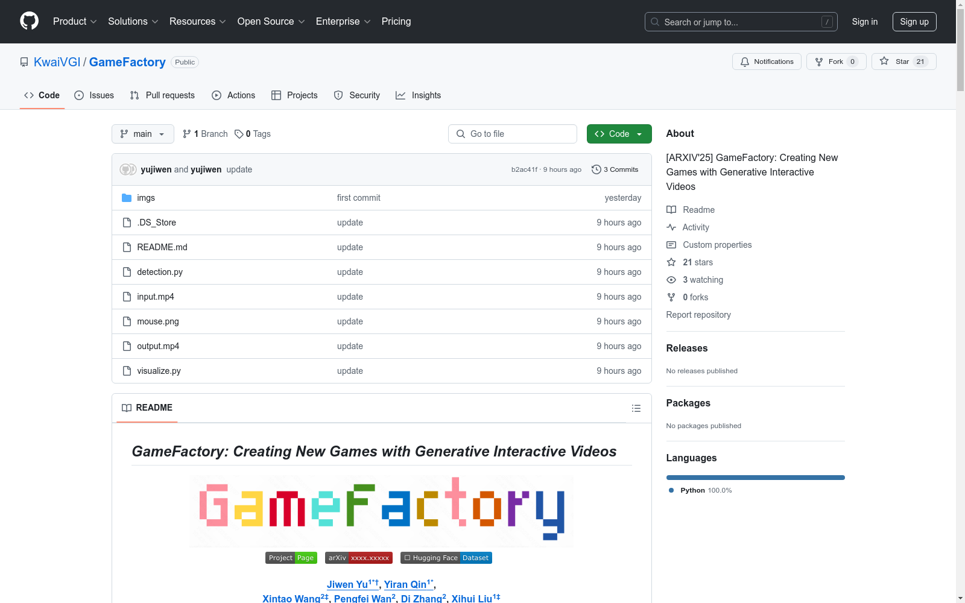Select the README tab
Viewport: 965px width, 603px height.
tap(147, 408)
